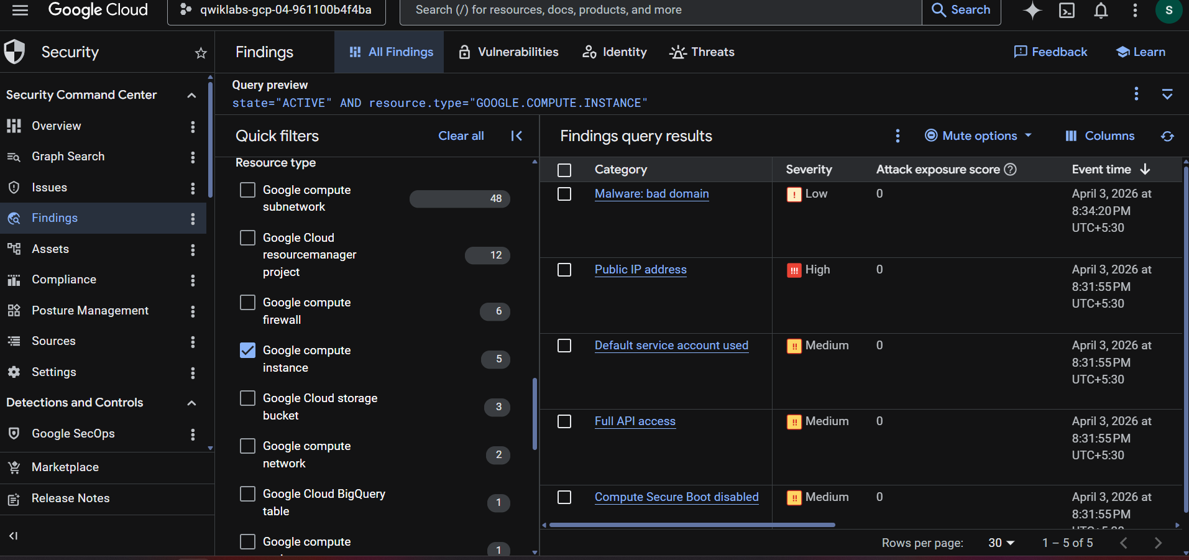Launch the Gemini AI sparkle assistant
Viewport: 1189px width, 560px height.
(1032, 10)
